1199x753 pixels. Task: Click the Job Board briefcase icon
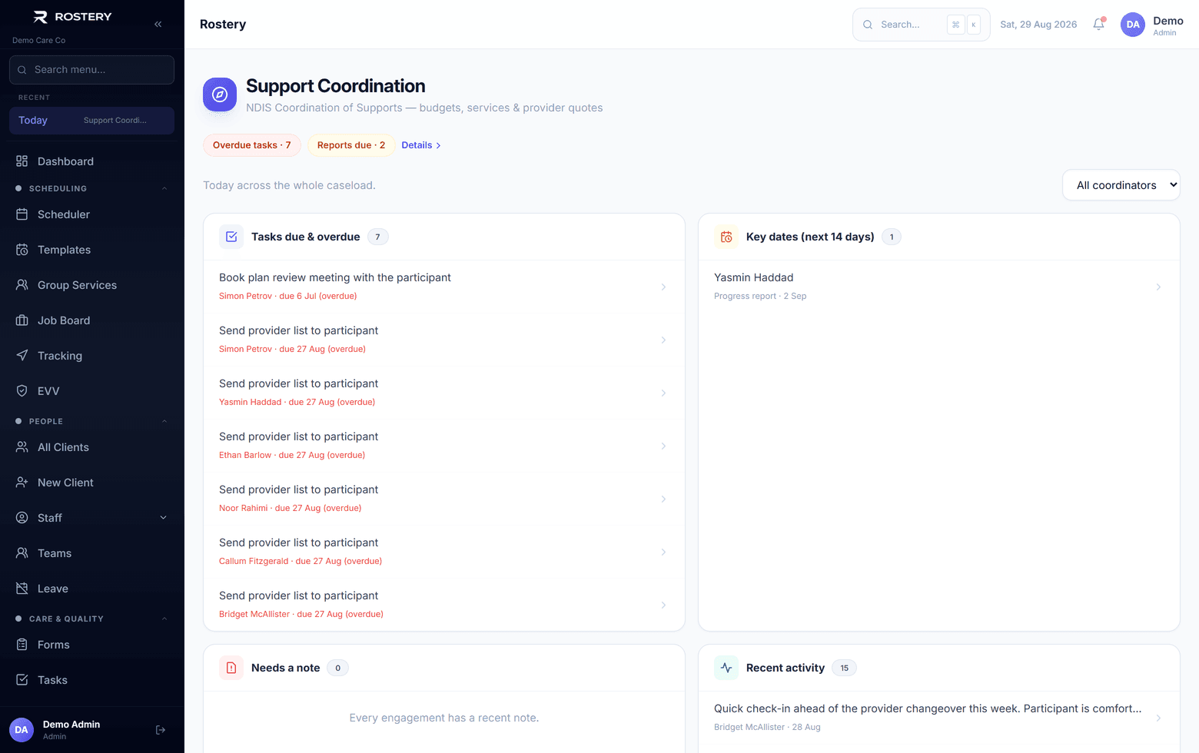click(22, 320)
